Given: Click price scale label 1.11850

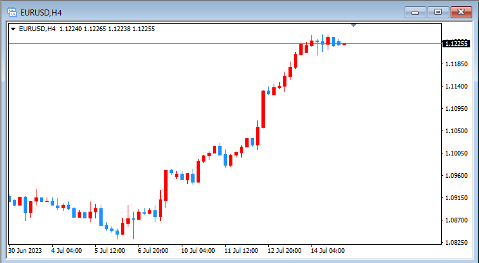Looking at the screenshot, I should pos(457,64).
